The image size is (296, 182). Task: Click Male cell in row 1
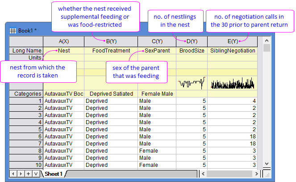(x=157, y=101)
